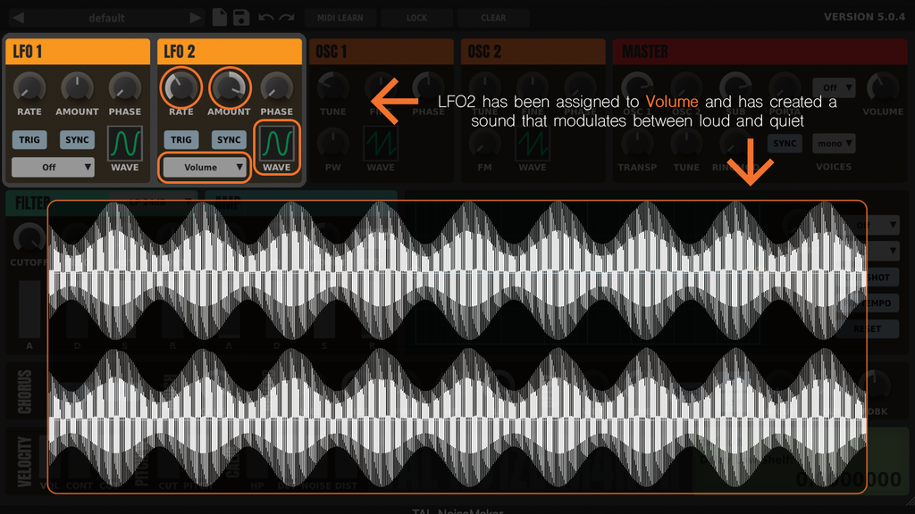Click the filter CUTOFF knob

[29, 237]
